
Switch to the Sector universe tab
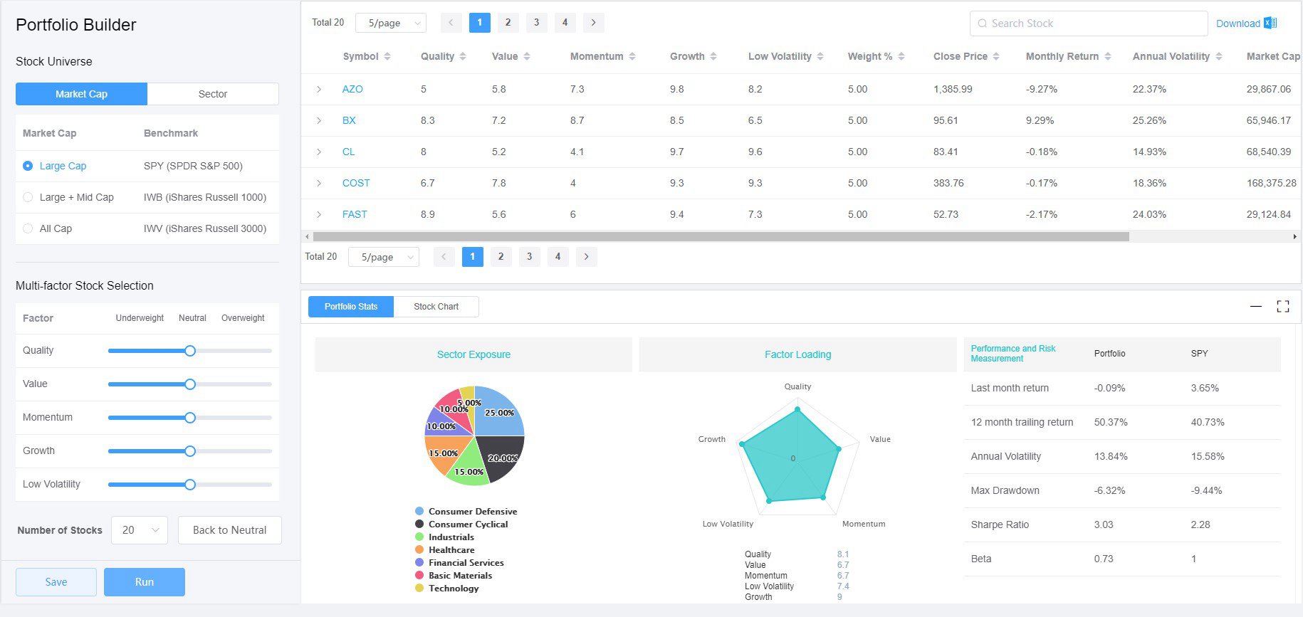[x=212, y=94]
